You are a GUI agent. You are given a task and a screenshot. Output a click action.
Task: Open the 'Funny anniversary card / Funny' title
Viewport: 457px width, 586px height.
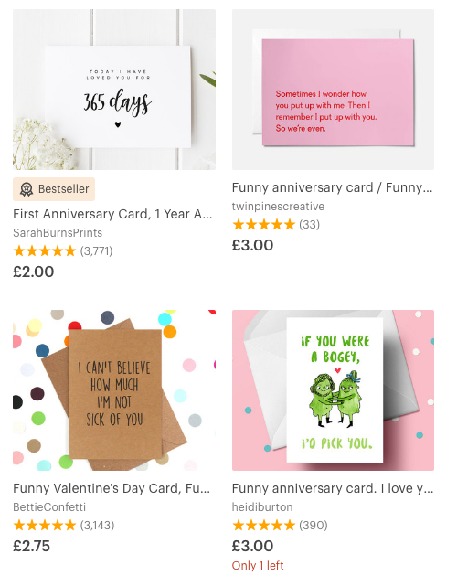click(332, 187)
